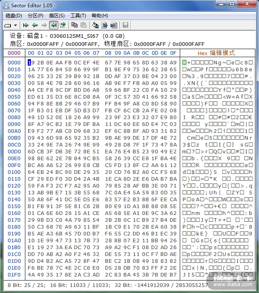Screen dimensions: 259x293
Task: Select the highlighted first byte 19 at row 0000
Action: (x=31, y=63)
